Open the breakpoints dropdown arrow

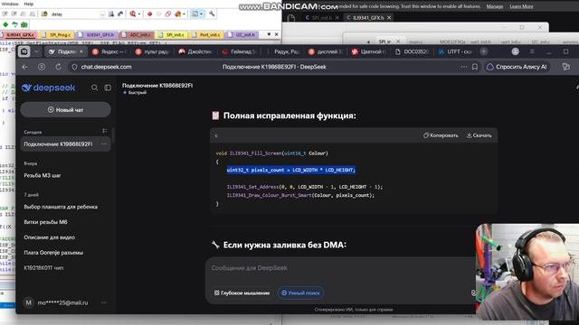pos(184,14)
